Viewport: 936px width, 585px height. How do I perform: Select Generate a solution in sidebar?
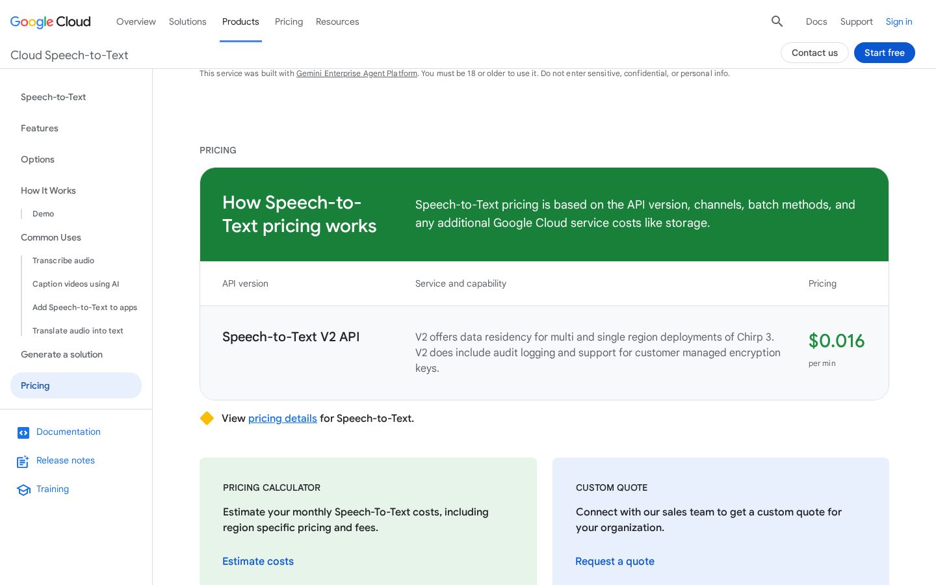pos(62,354)
